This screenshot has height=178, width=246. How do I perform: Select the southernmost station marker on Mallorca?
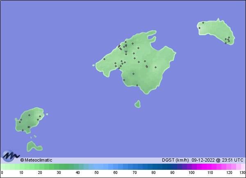tap(137, 86)
